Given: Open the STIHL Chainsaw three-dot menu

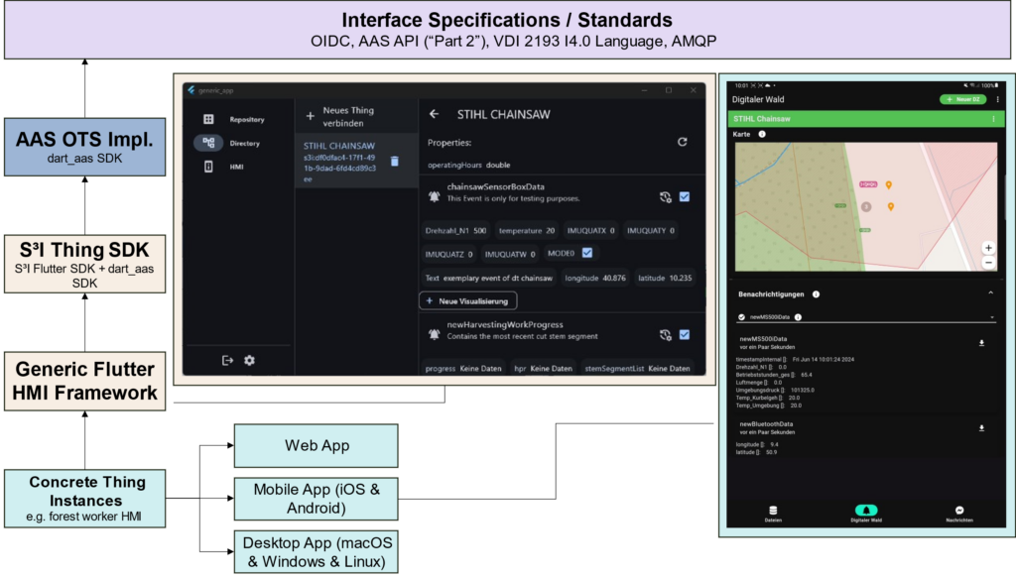Looking at the screenshot, I should tap(993, 119).
